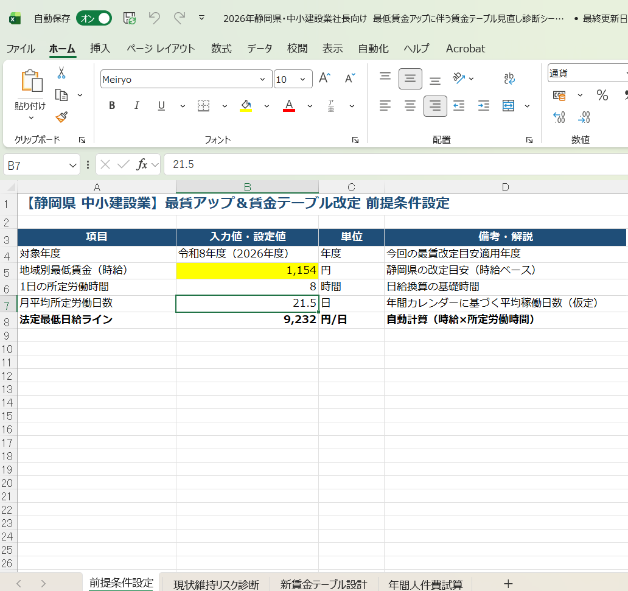Click the Merge and Center icon
628x591 pixels.
[x=508, y=106]
